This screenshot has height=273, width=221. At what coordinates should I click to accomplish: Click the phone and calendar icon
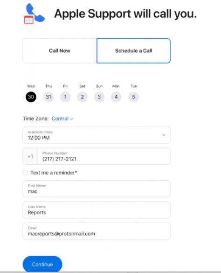35,14
